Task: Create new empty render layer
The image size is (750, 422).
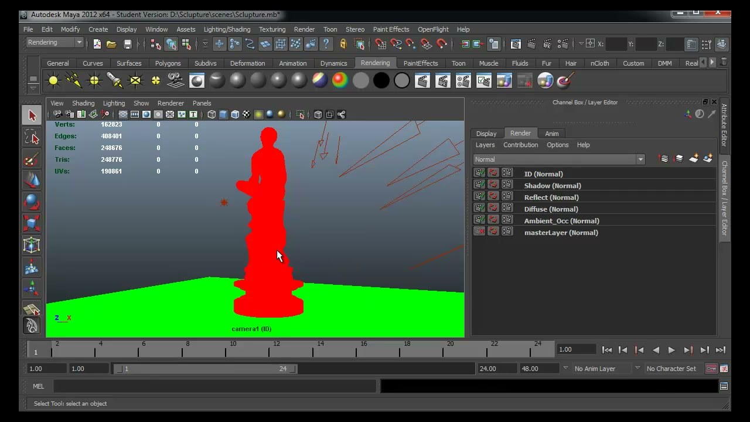Action: click(x=694, y=159)
